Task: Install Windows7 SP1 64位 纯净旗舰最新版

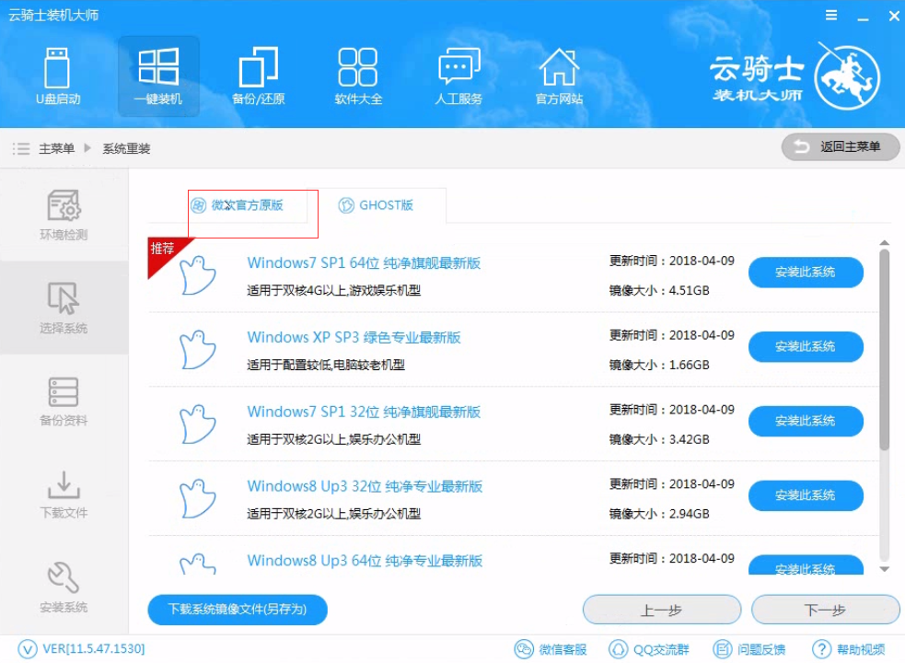Action: (805, 273)
